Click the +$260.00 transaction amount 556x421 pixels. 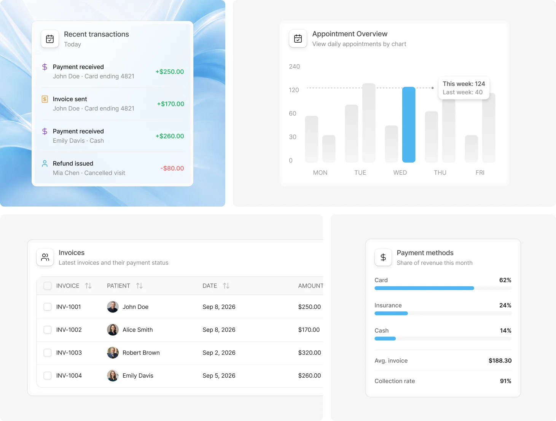(170, 136)
